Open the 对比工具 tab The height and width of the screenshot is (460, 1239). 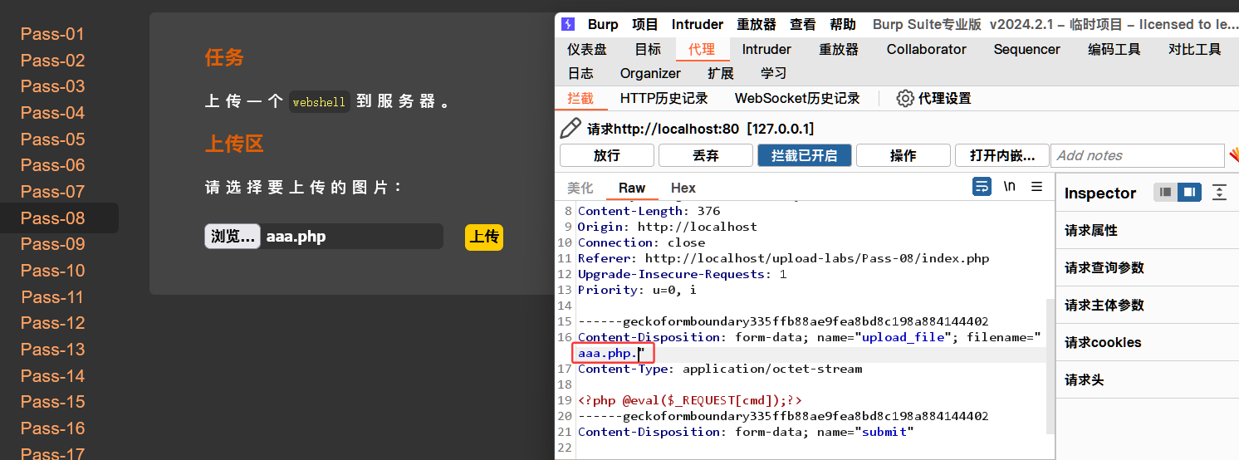pyautogui.click(x=1195, y=49)
